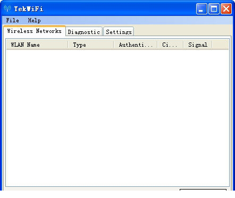Sort by Signal column header
This screenshot has height=198, width=235.
coord(198,45)
